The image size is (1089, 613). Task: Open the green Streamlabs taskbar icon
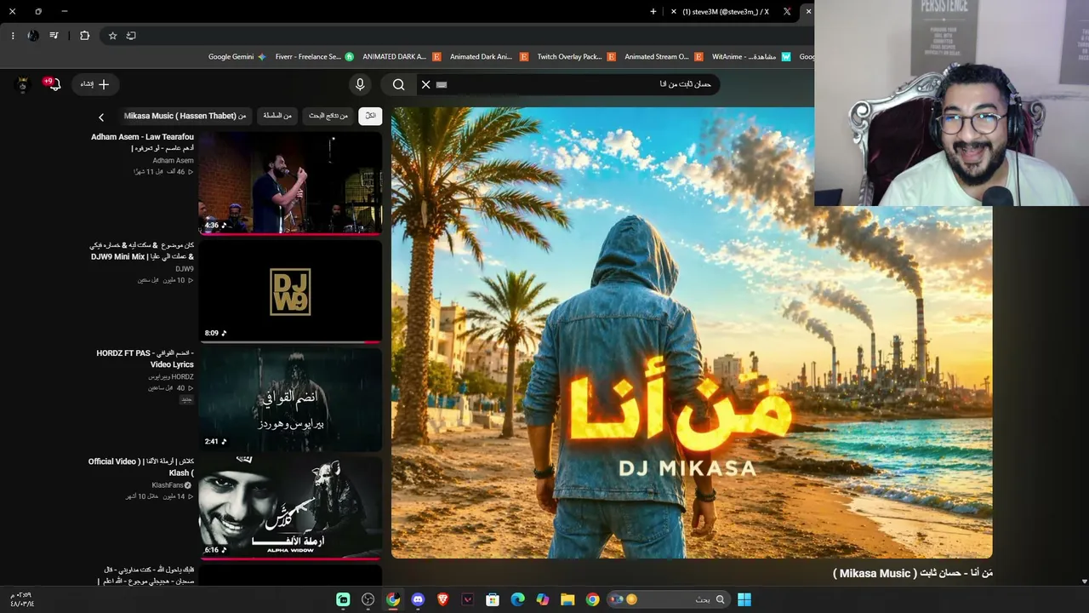pos(343,599)
